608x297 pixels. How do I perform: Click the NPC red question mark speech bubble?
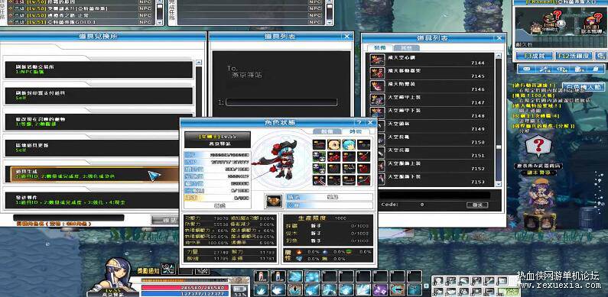(538, 147)
